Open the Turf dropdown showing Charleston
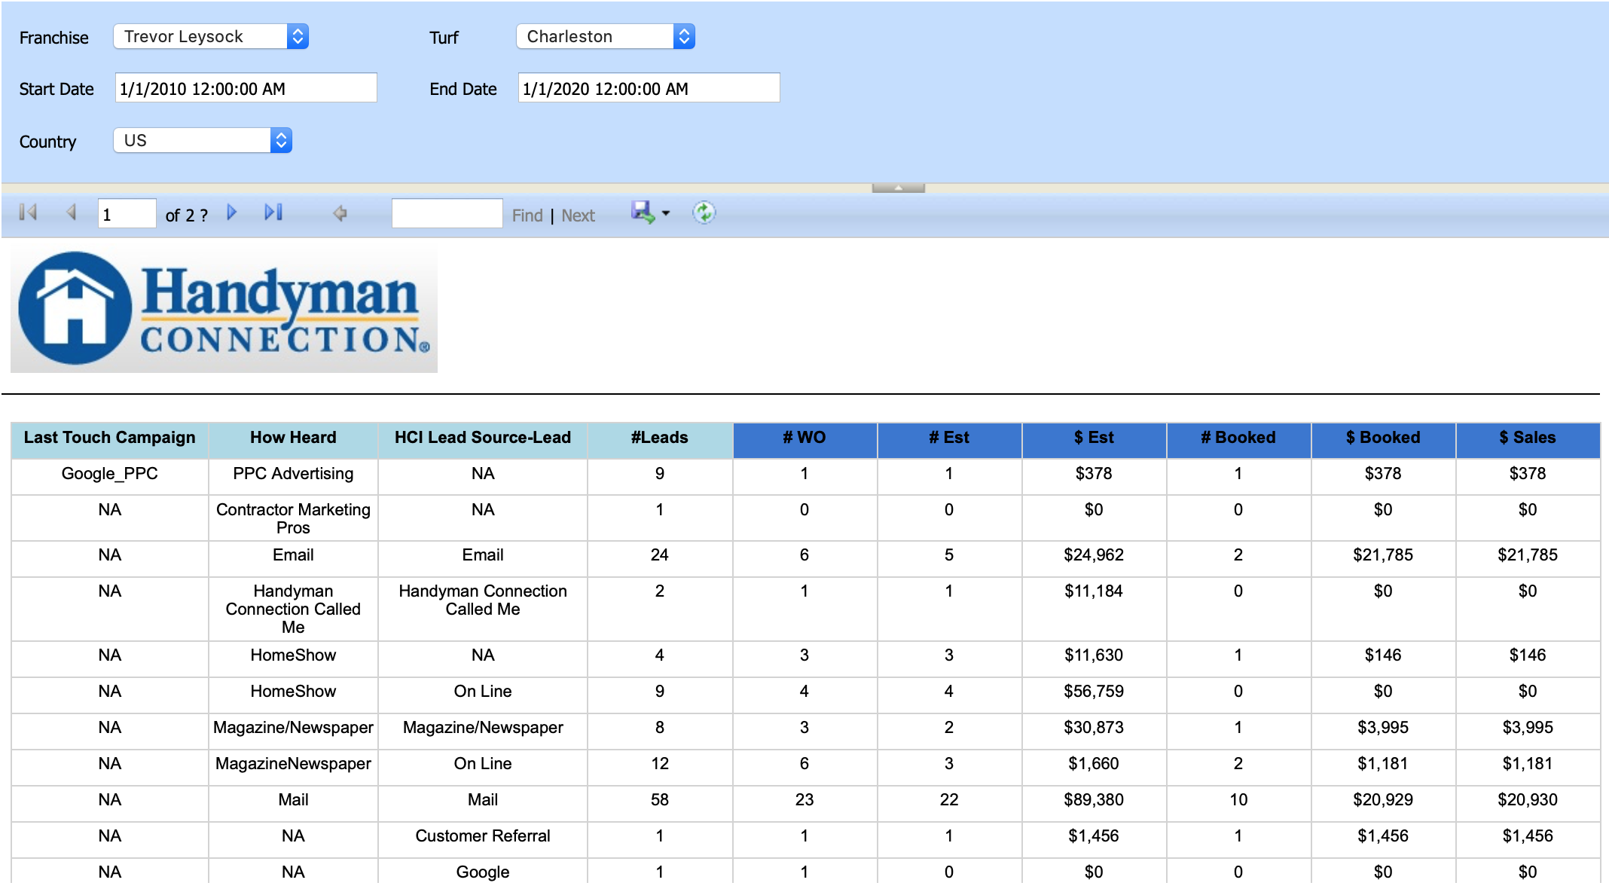 pos(606,36)
